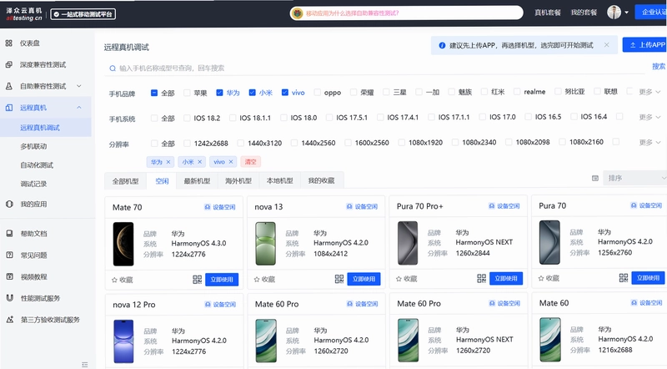Click the 深度兼容性测试 sidebar icon
This screenshot has height=369, width=667.
tap(8, 65)
